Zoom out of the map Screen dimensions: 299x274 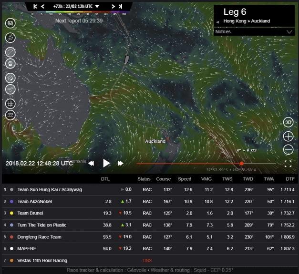pyautogui.click(x=288, y=149)
